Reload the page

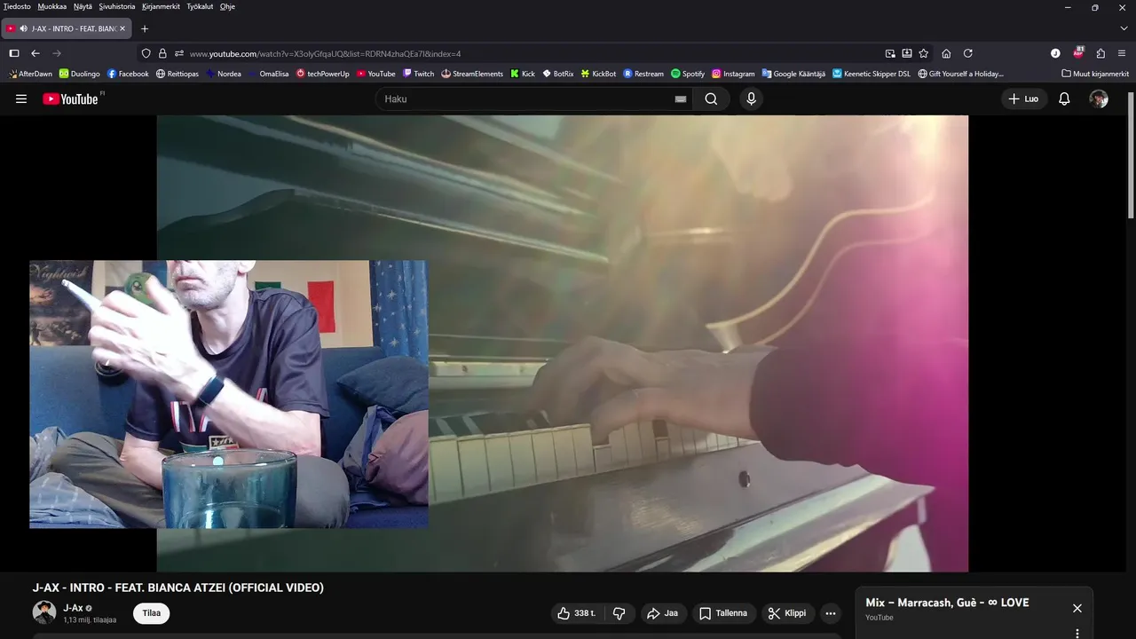967,53
